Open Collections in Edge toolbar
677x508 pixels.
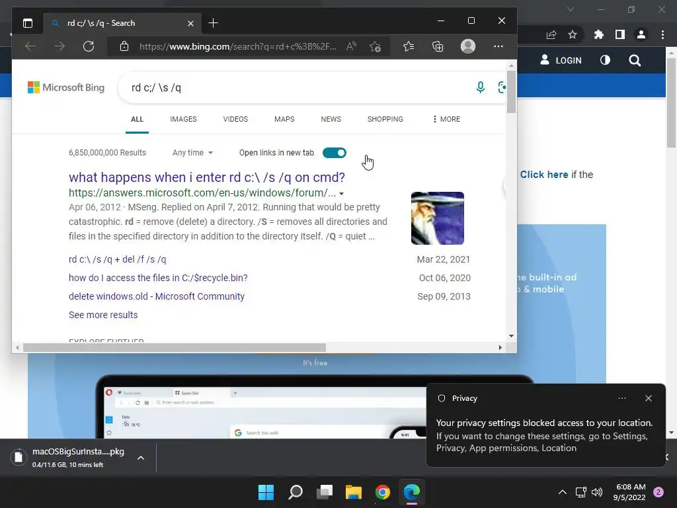[438, 46]
